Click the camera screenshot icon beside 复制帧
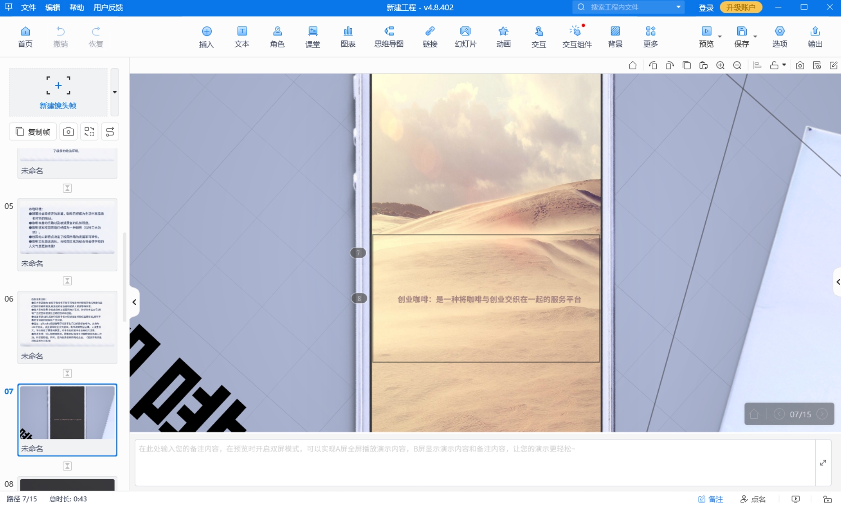 tap(68, 132)
